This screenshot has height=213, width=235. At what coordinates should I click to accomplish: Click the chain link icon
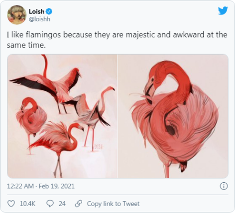79,204
